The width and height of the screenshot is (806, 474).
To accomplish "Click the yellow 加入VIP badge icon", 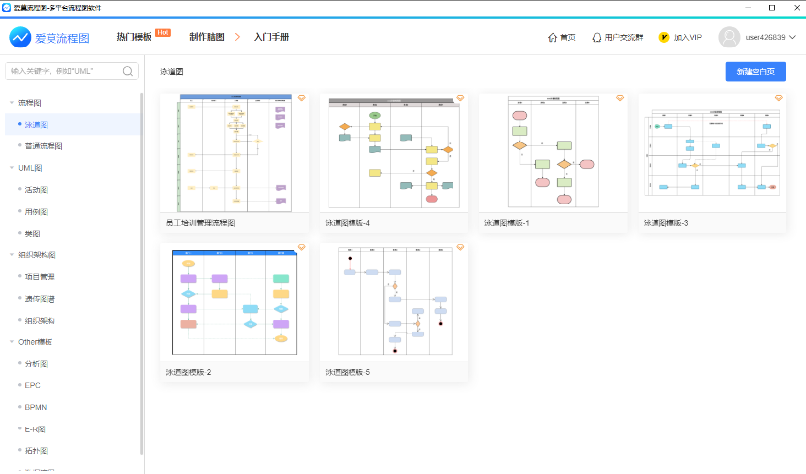I will pyautogui.click(x=664, y=37).
